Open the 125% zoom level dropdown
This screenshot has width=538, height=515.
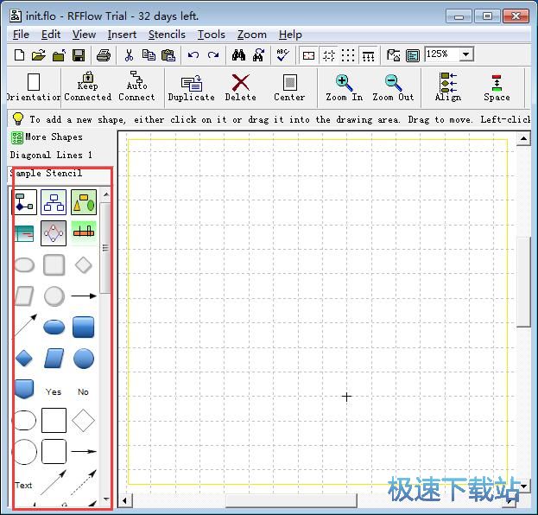(x=466, y=54)
